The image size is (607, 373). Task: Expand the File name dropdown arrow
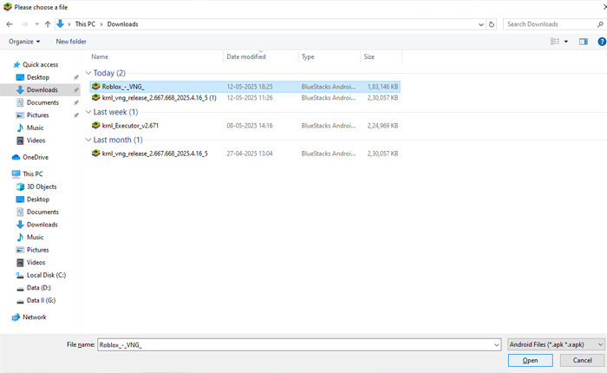[497, 344]
